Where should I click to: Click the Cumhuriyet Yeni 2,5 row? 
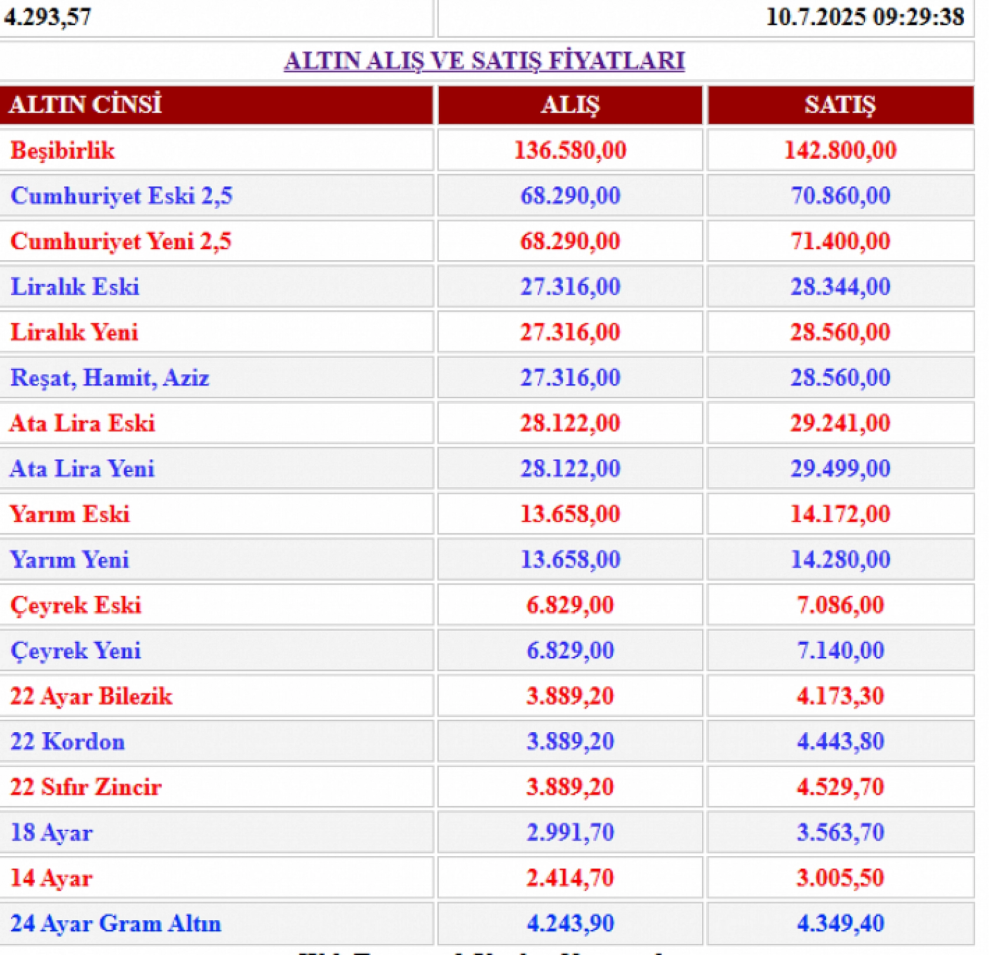point(122,241)
